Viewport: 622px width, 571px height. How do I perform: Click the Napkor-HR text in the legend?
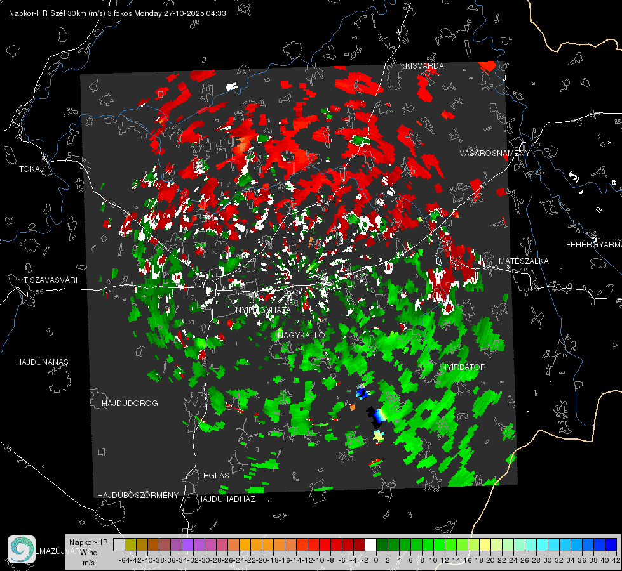(88, 542)
